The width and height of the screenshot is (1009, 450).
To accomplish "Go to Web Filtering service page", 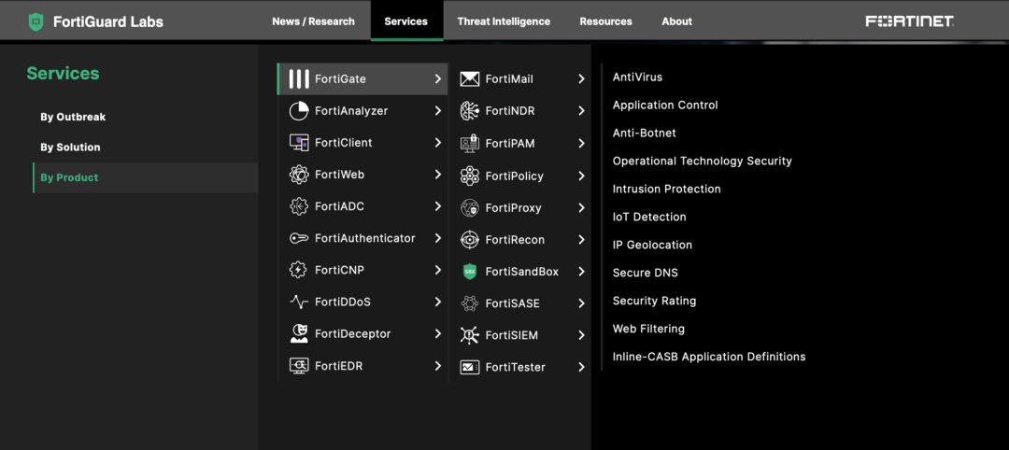I will [648, 329].
